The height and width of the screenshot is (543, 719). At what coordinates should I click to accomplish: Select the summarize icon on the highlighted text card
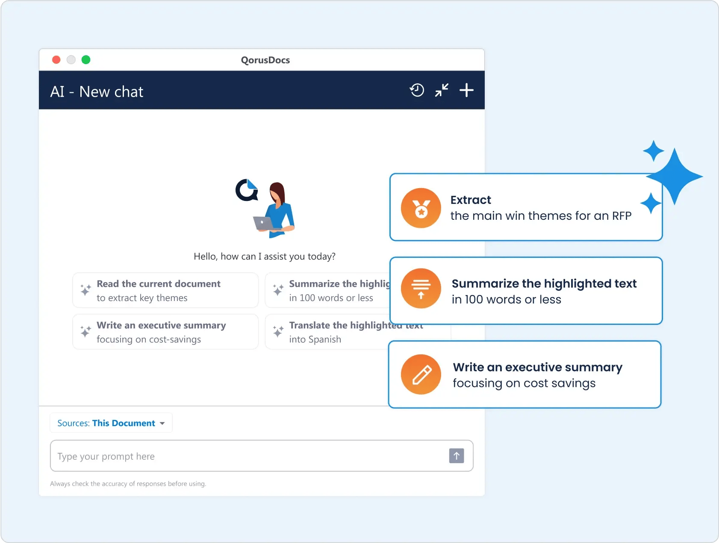(421, 289)
